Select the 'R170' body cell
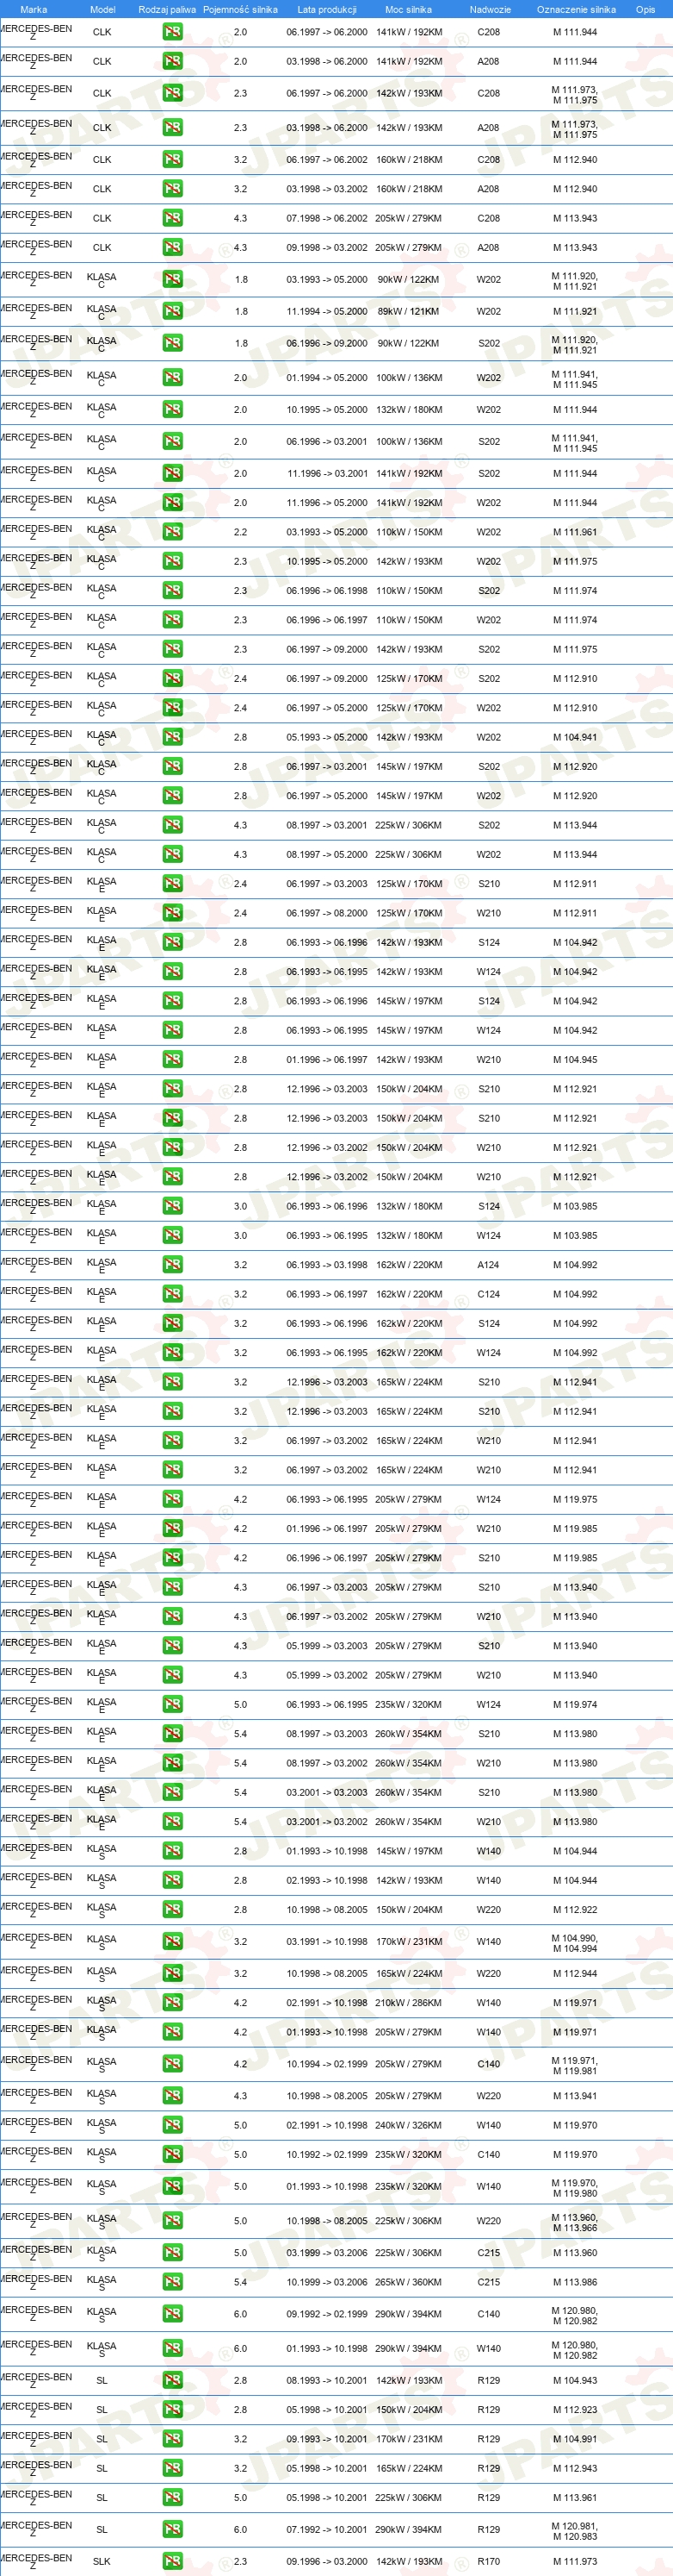The width and height of the screenshot is (673, 2576). (x=488, y=2561)
